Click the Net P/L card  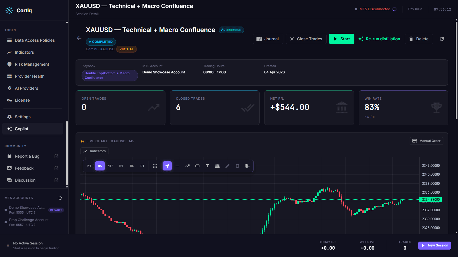tap(309, 108)
